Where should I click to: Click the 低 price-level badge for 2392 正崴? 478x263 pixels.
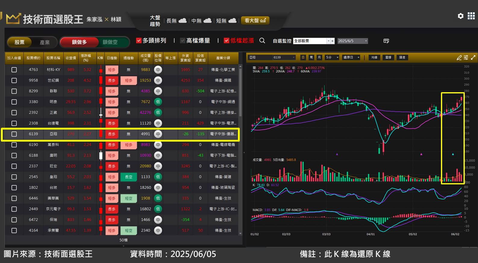[x=158, y=112]
